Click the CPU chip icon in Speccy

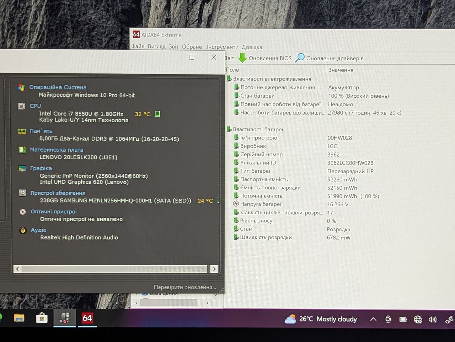pos(21,106)
